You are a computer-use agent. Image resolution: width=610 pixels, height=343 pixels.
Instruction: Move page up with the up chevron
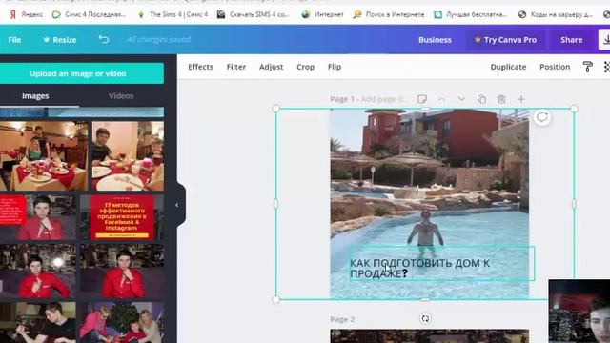[x=441, y=99]
